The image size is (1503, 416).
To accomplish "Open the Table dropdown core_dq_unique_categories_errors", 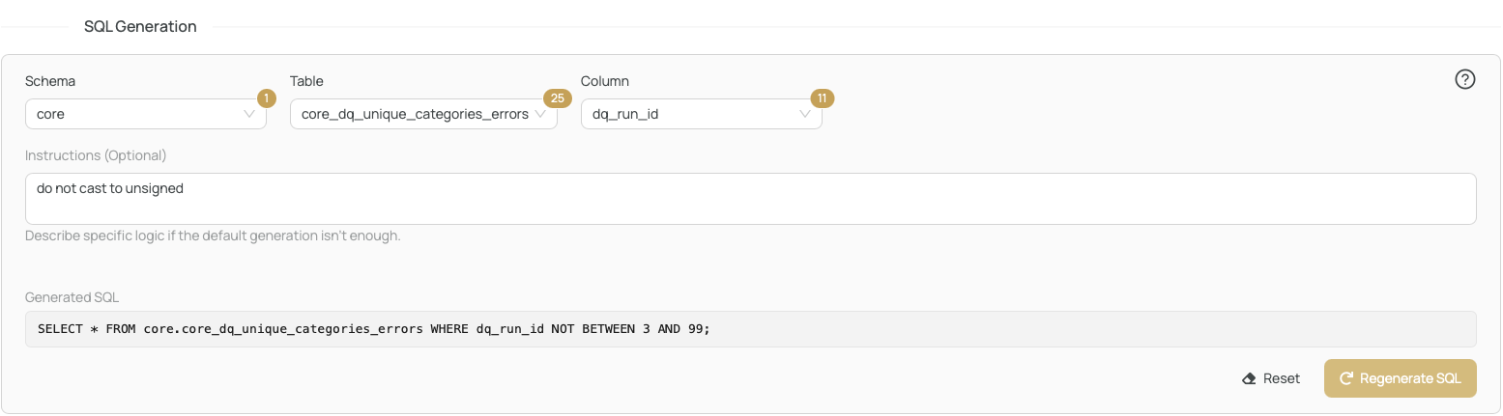I will click(423, 114).
